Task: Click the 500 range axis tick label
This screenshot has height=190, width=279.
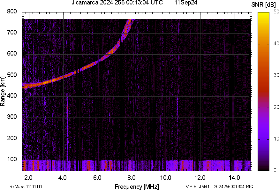Action: 12,75
